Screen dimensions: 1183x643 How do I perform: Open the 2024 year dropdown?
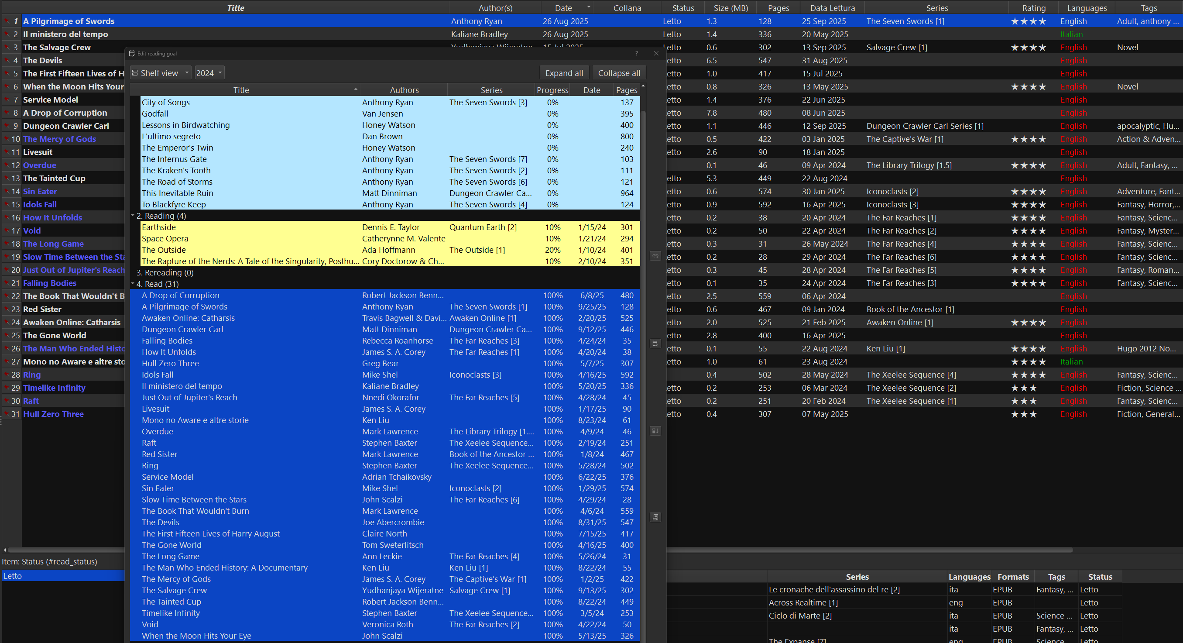pos(209,73)
